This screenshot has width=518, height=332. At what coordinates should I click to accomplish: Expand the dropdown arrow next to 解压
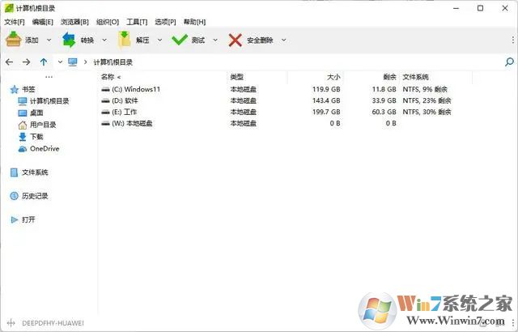(160, 40)
